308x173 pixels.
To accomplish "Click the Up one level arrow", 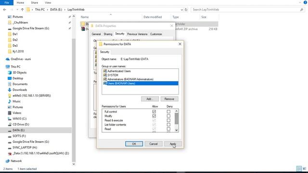I will (x=22, y=10).
